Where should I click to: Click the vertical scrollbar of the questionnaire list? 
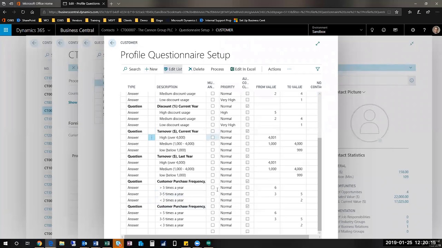point(319,184)
